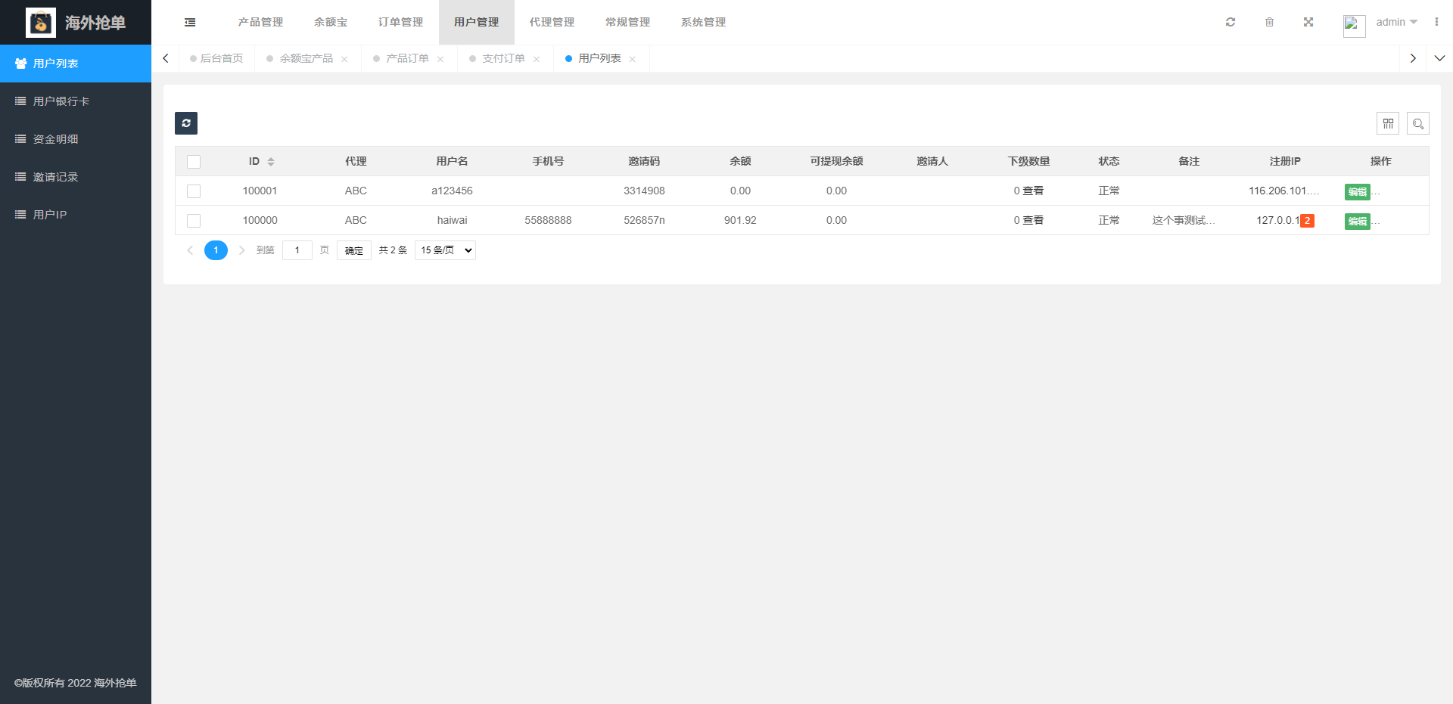Open the search icon above the table
Viewport: 1453px width, 704px height.
[x=1418, y=123]
